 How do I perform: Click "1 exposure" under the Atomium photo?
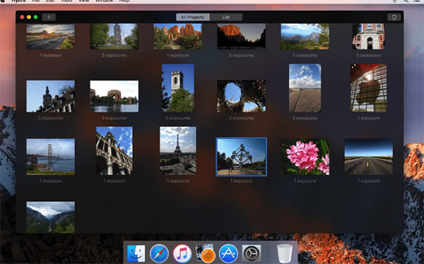pos(241,181)
